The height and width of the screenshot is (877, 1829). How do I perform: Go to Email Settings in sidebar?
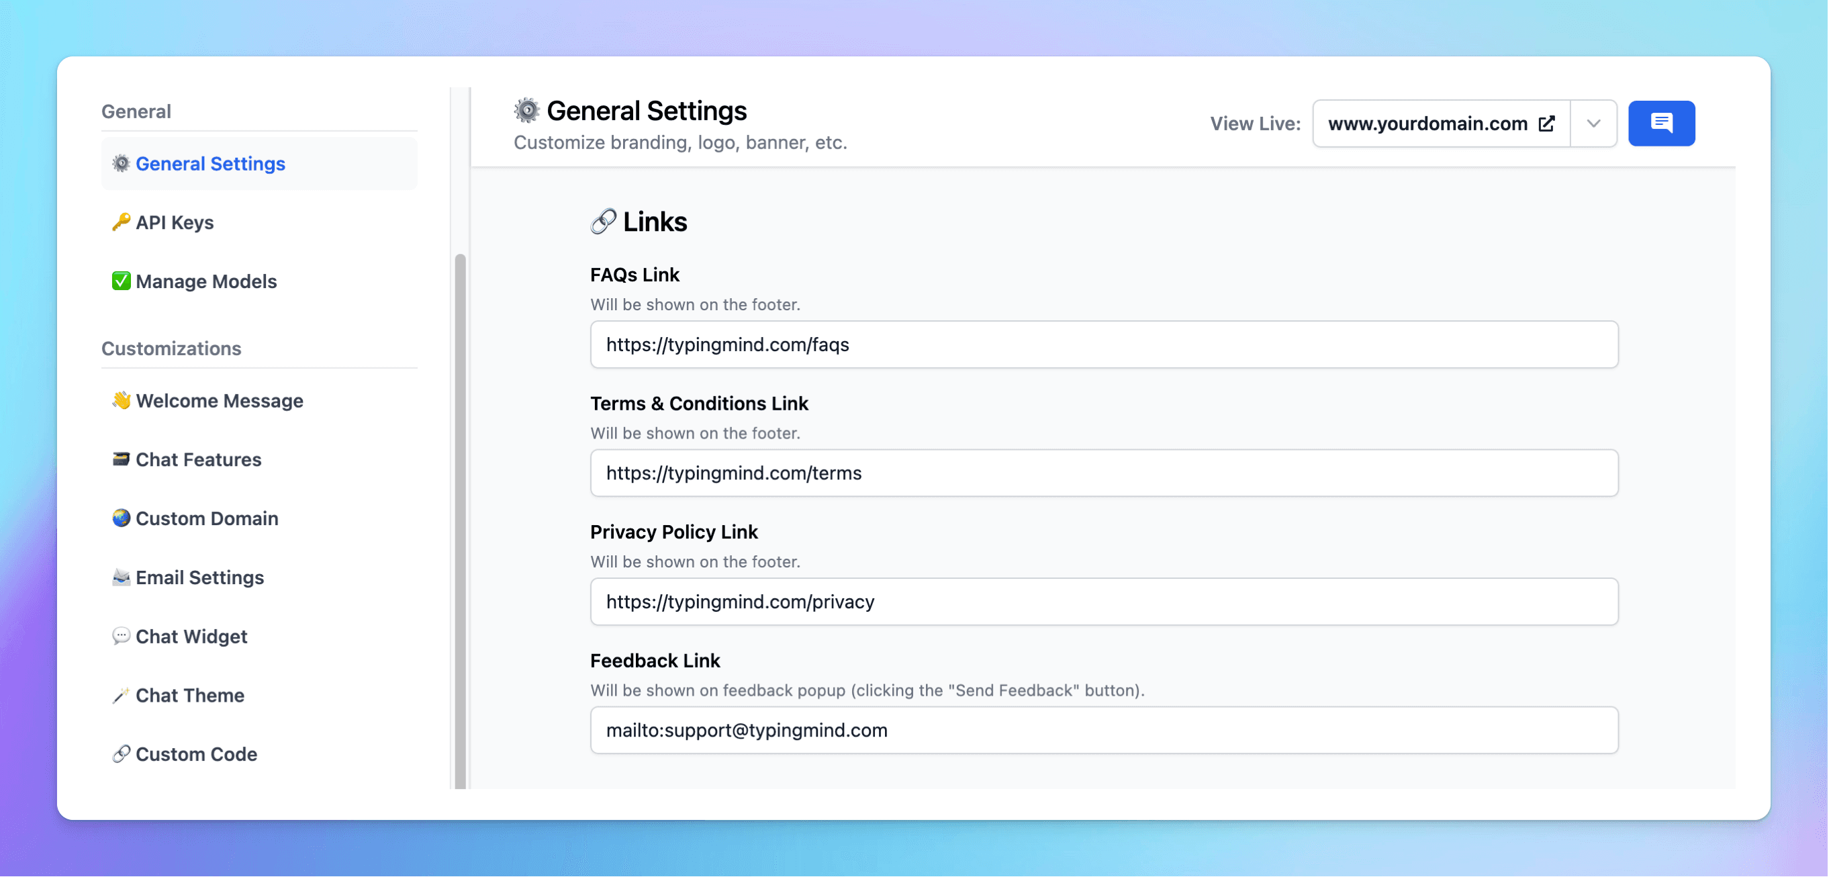pos(199,578)
